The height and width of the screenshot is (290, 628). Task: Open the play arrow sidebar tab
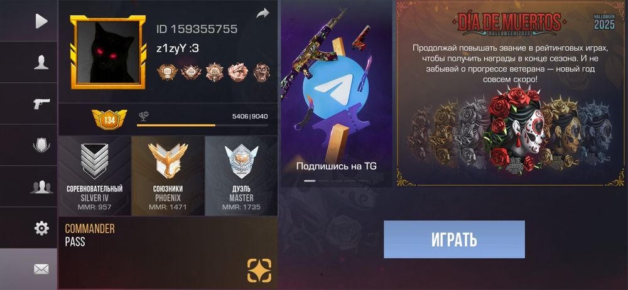(41, 21)
